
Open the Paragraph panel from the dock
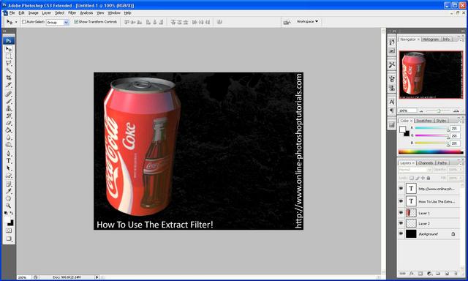[392, 110]
